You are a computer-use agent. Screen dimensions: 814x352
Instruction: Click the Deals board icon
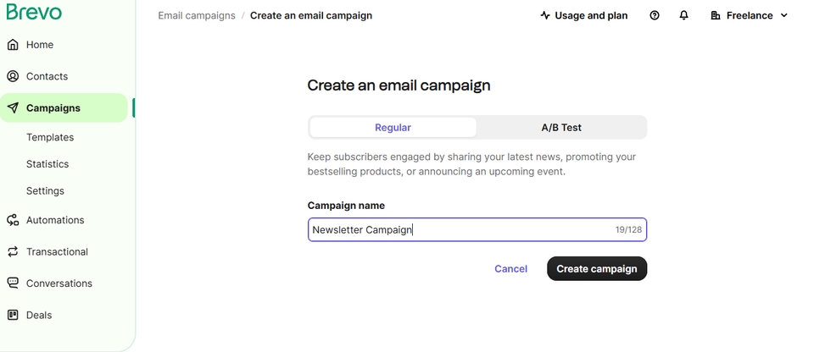click(x=13, y=315)
